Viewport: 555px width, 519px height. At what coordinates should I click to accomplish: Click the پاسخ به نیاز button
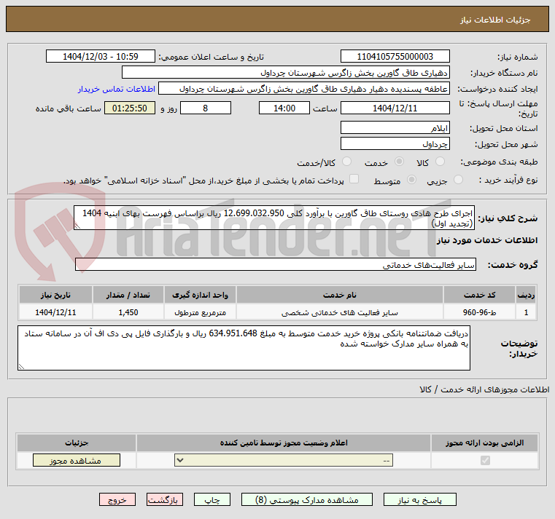pos(420,499)
